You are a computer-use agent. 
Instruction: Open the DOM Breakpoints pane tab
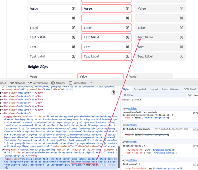(x=190, y=89)
